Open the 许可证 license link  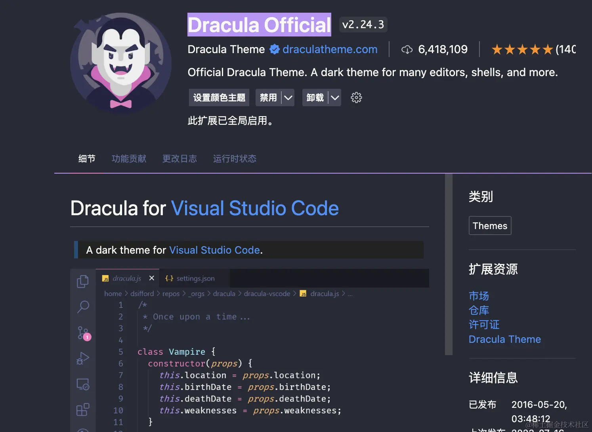tap(484, 325)
